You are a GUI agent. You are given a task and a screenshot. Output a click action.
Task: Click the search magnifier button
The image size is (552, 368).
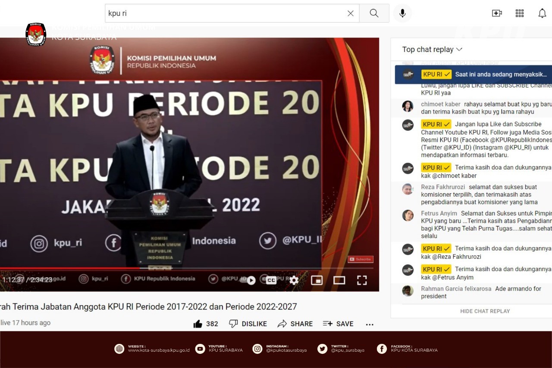[x=374, y=13]
